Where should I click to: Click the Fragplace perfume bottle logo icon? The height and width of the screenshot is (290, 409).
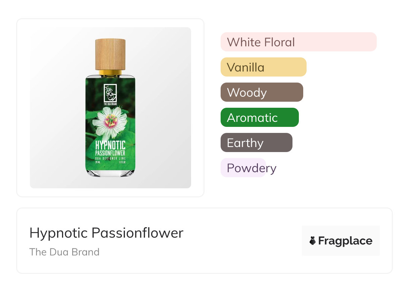[x=313, y=241]
